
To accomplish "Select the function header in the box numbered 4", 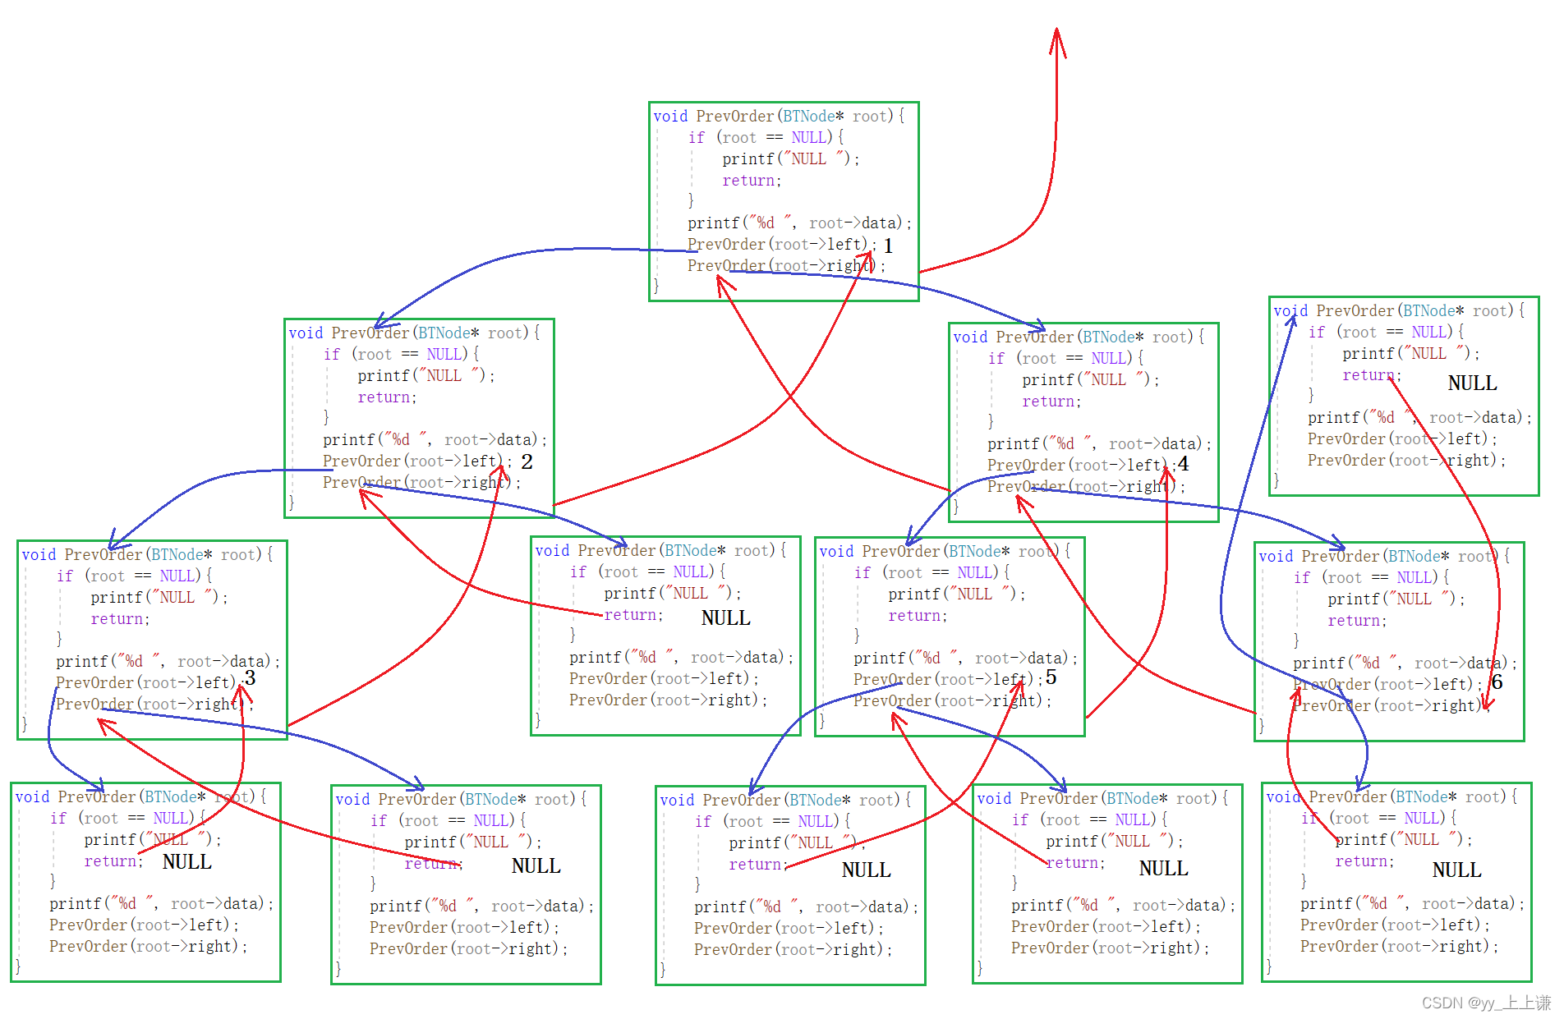I will coord(1079,337).
